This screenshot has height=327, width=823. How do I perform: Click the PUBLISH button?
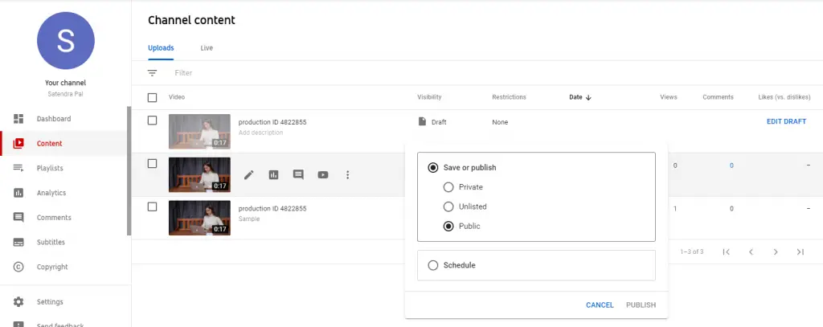pyautogui.click(x=641, y=305)
